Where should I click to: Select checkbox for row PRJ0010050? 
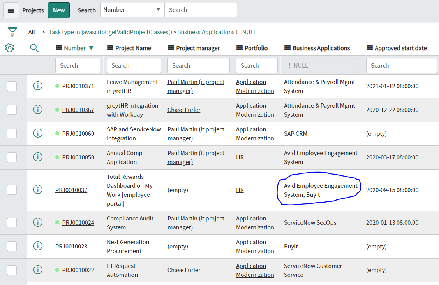point(12,157)
